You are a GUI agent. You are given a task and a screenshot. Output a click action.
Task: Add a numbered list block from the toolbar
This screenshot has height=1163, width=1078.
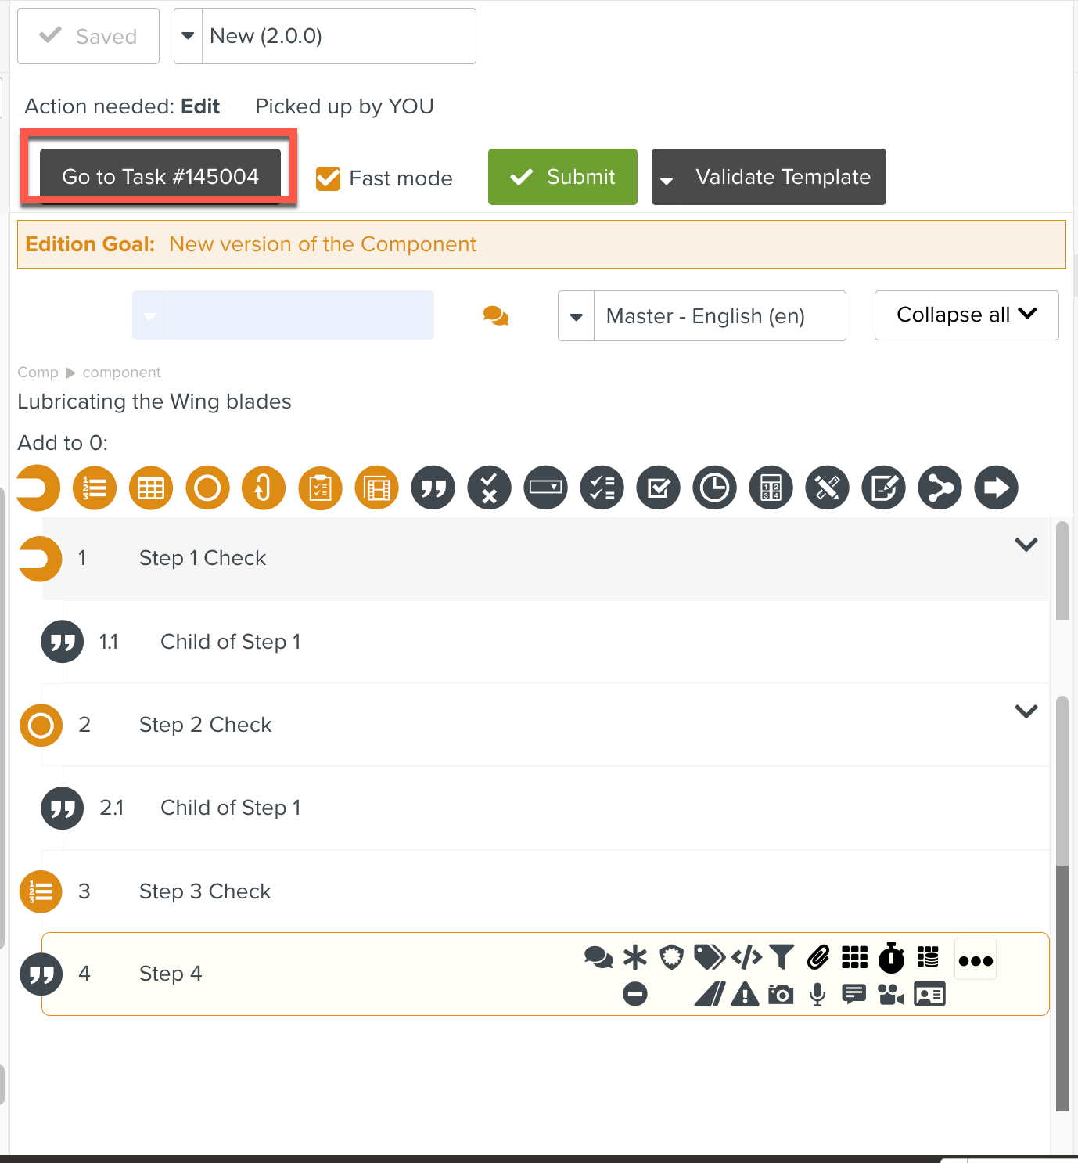(95, 488)
